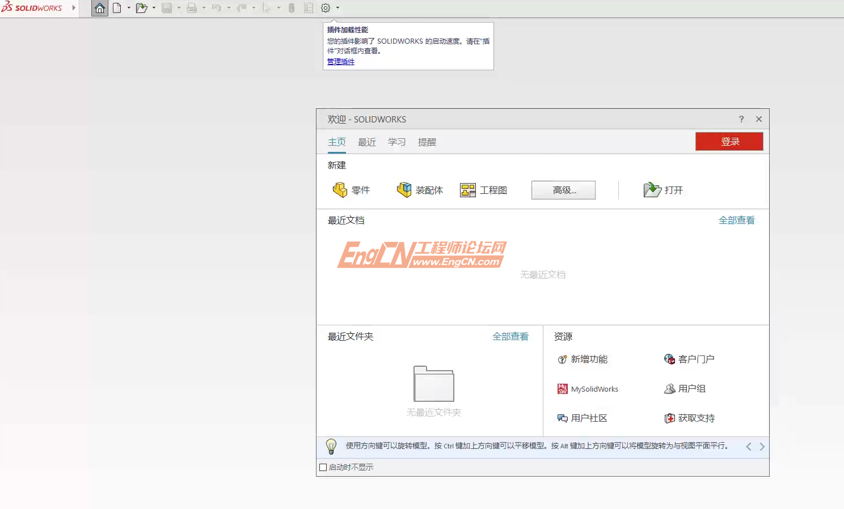844x509 pixels.
Task: Create a new Drawing document
Action: [x=483, y=190]
